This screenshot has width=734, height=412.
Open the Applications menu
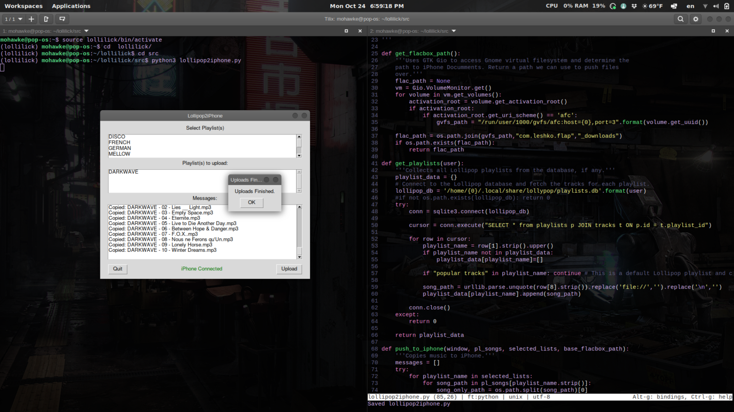(x=71, y=6)
